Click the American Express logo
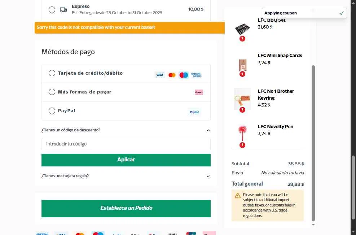Image resolution: width=356 pixels, height=235 pixels. click(196, 75)
